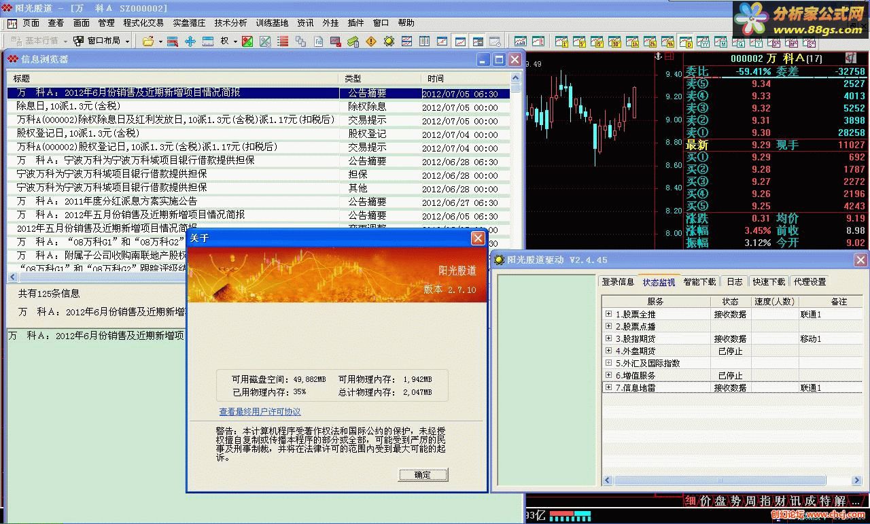Switch to the 登录信息 tab
Image resolution: width=870 pixels, height=524 pixels.
click(618, 282)
